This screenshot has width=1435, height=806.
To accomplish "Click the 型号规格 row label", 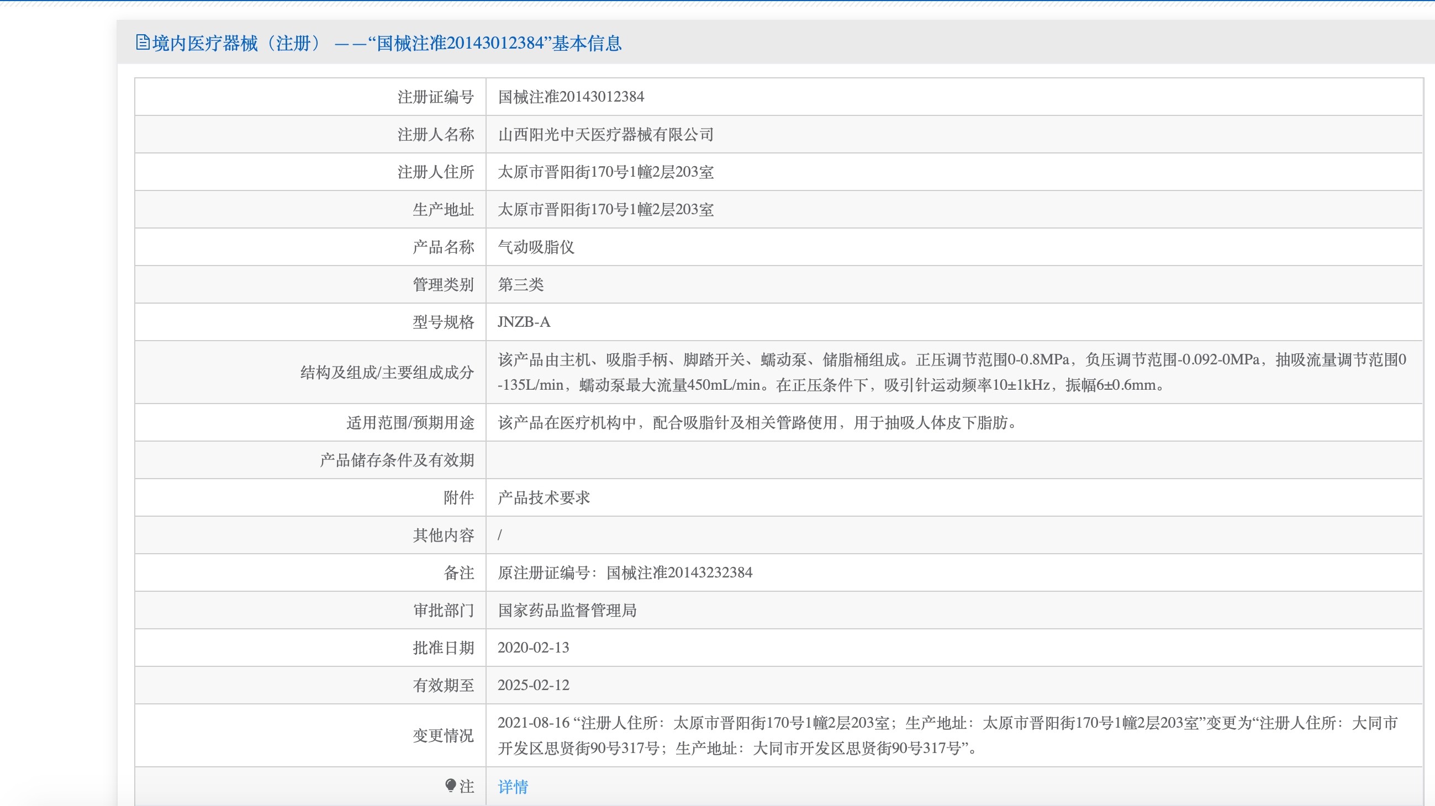I will point(444,322).
